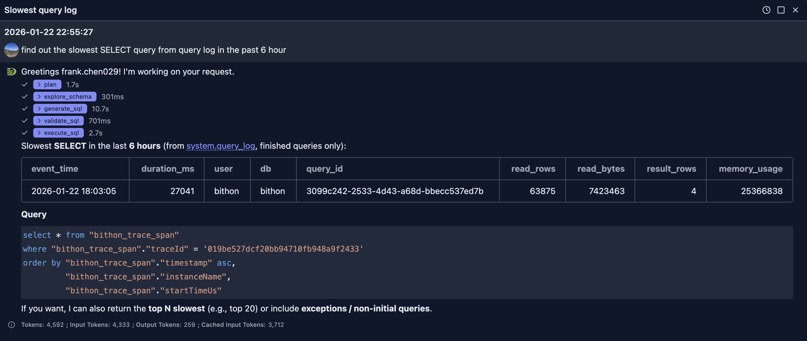Click the maximize panel icon
This screenshot has height=341, width=807.
pyautogui.click(x=780, y=10)
